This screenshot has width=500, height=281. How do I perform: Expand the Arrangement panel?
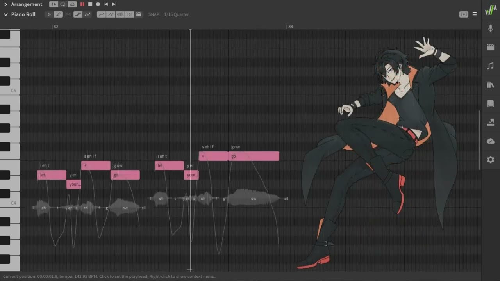click(5, 4)
